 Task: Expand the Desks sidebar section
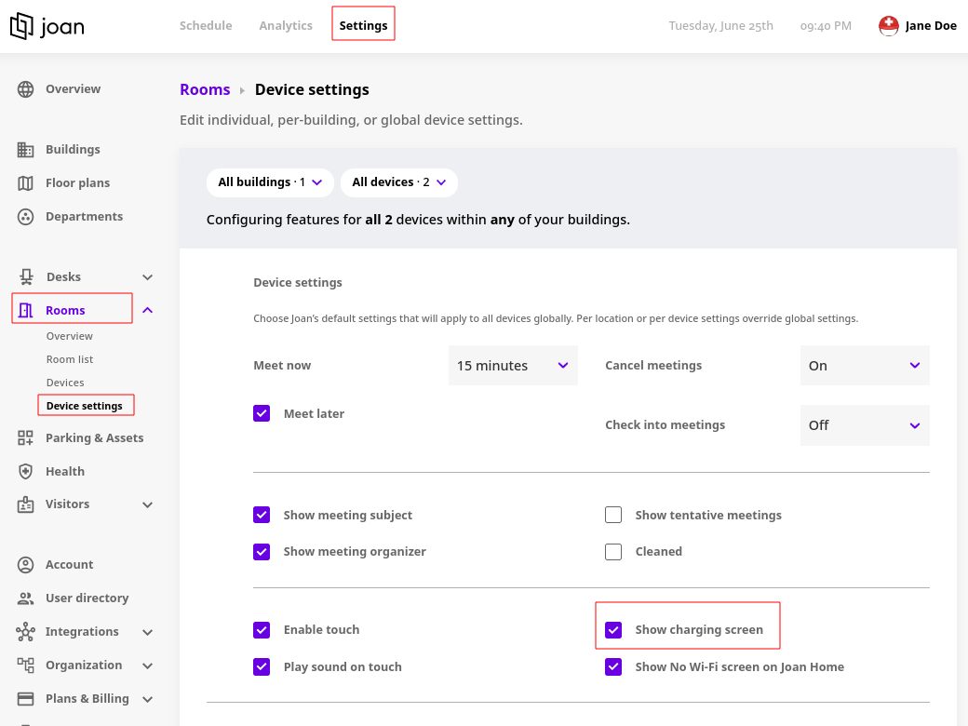(x=148, y=277)
